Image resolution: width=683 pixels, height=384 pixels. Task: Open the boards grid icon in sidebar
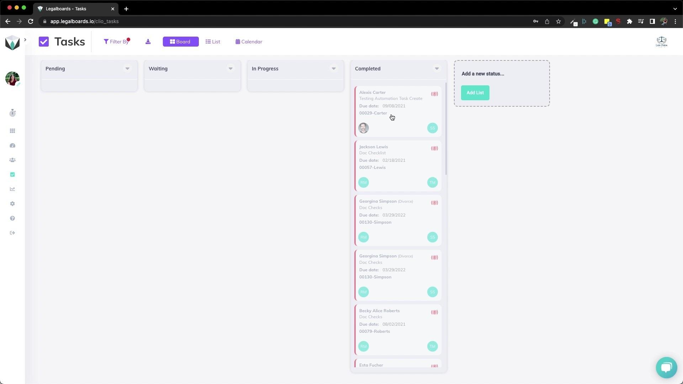(x=12, y=131)
